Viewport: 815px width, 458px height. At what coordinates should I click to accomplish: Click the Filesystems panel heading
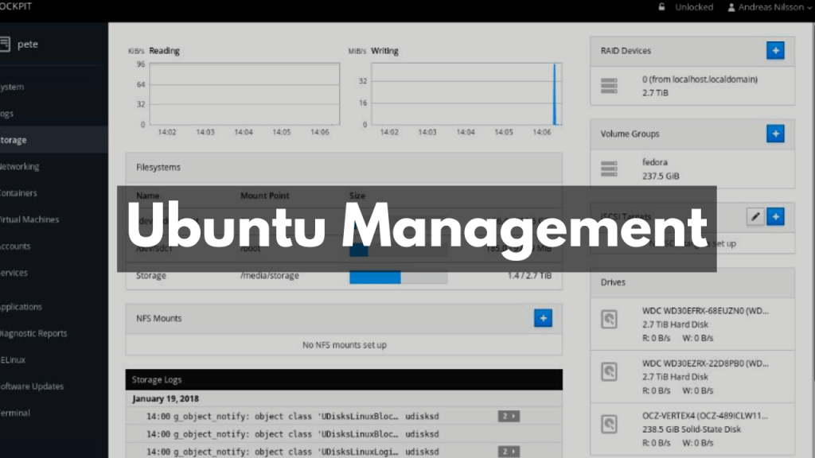point(158,167)
